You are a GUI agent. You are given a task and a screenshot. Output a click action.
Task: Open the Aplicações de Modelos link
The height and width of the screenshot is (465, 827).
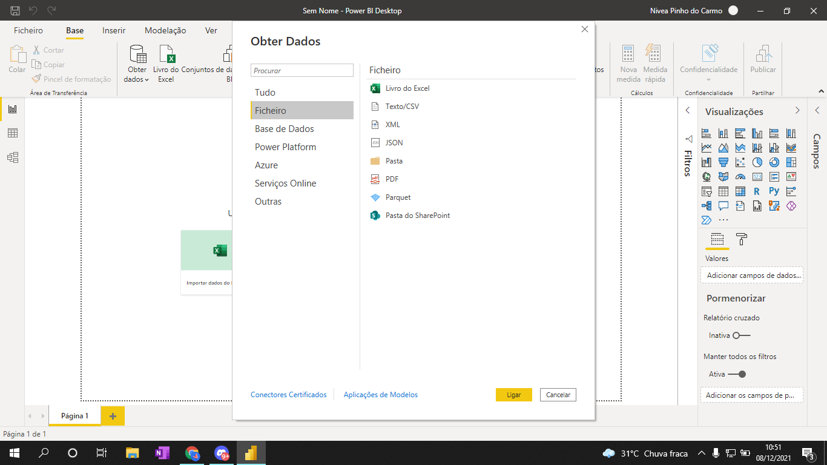(381, 395)
